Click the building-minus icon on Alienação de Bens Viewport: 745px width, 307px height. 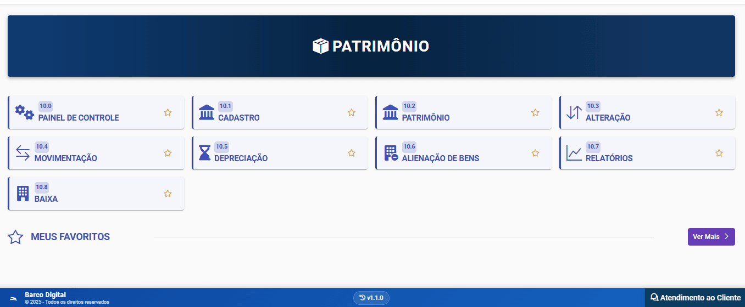click(391, 153)
